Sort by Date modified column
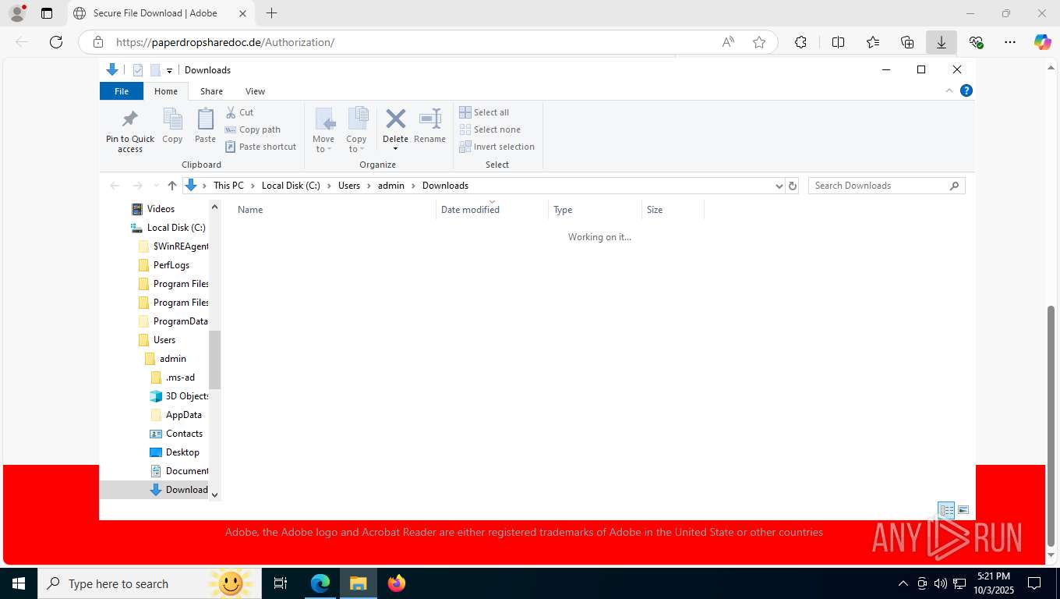Image resolution: width=1060 pixels, height=599 pixels. [492, 210]
